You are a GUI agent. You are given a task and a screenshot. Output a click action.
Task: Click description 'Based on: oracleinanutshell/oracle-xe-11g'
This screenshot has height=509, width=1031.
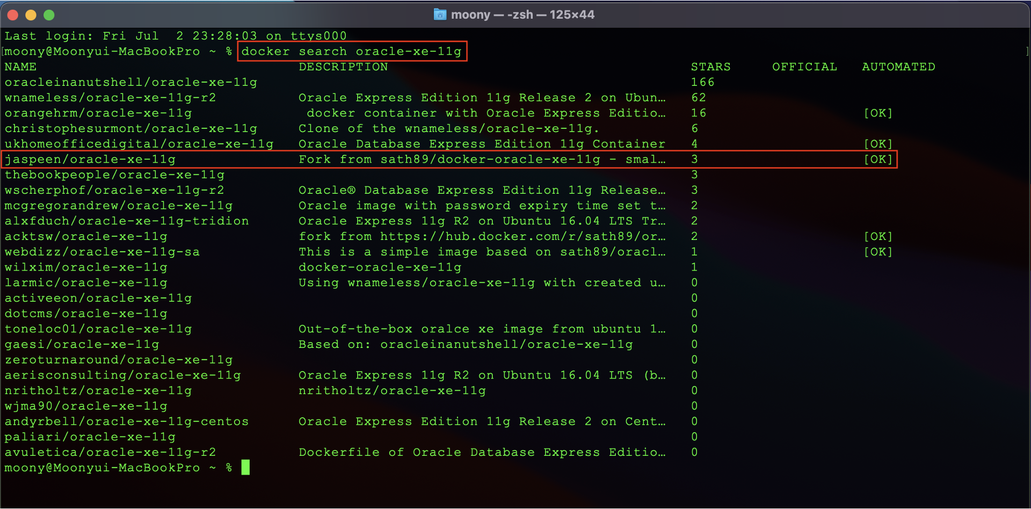[466, 345]
